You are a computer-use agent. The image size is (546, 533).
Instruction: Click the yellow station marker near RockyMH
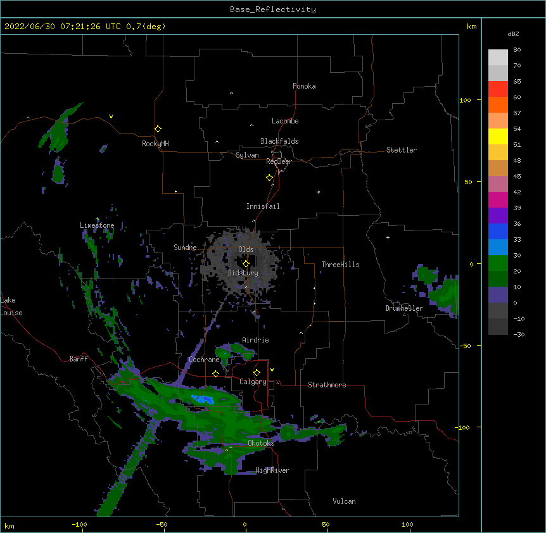click(x=158, y=129)
